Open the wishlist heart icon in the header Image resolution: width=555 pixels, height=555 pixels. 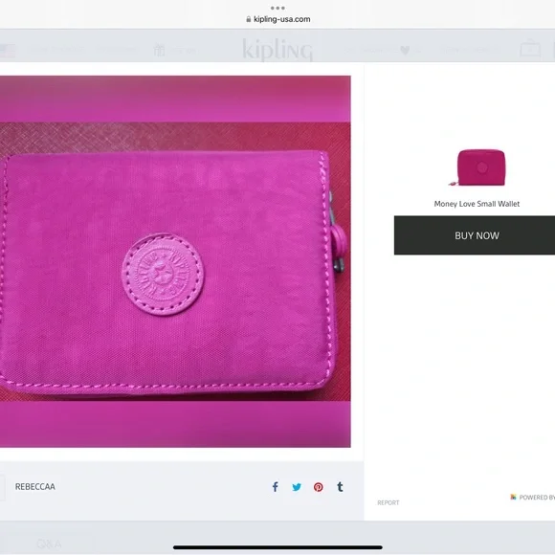405,51
